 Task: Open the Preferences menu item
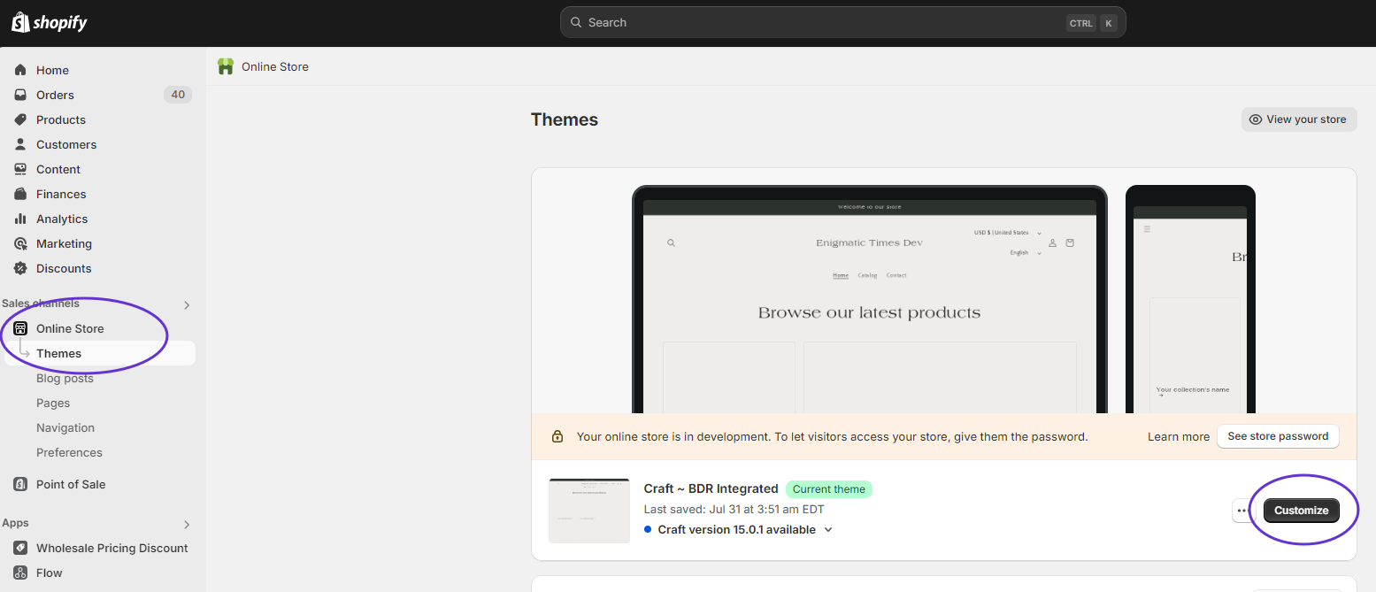coord(69,452)
